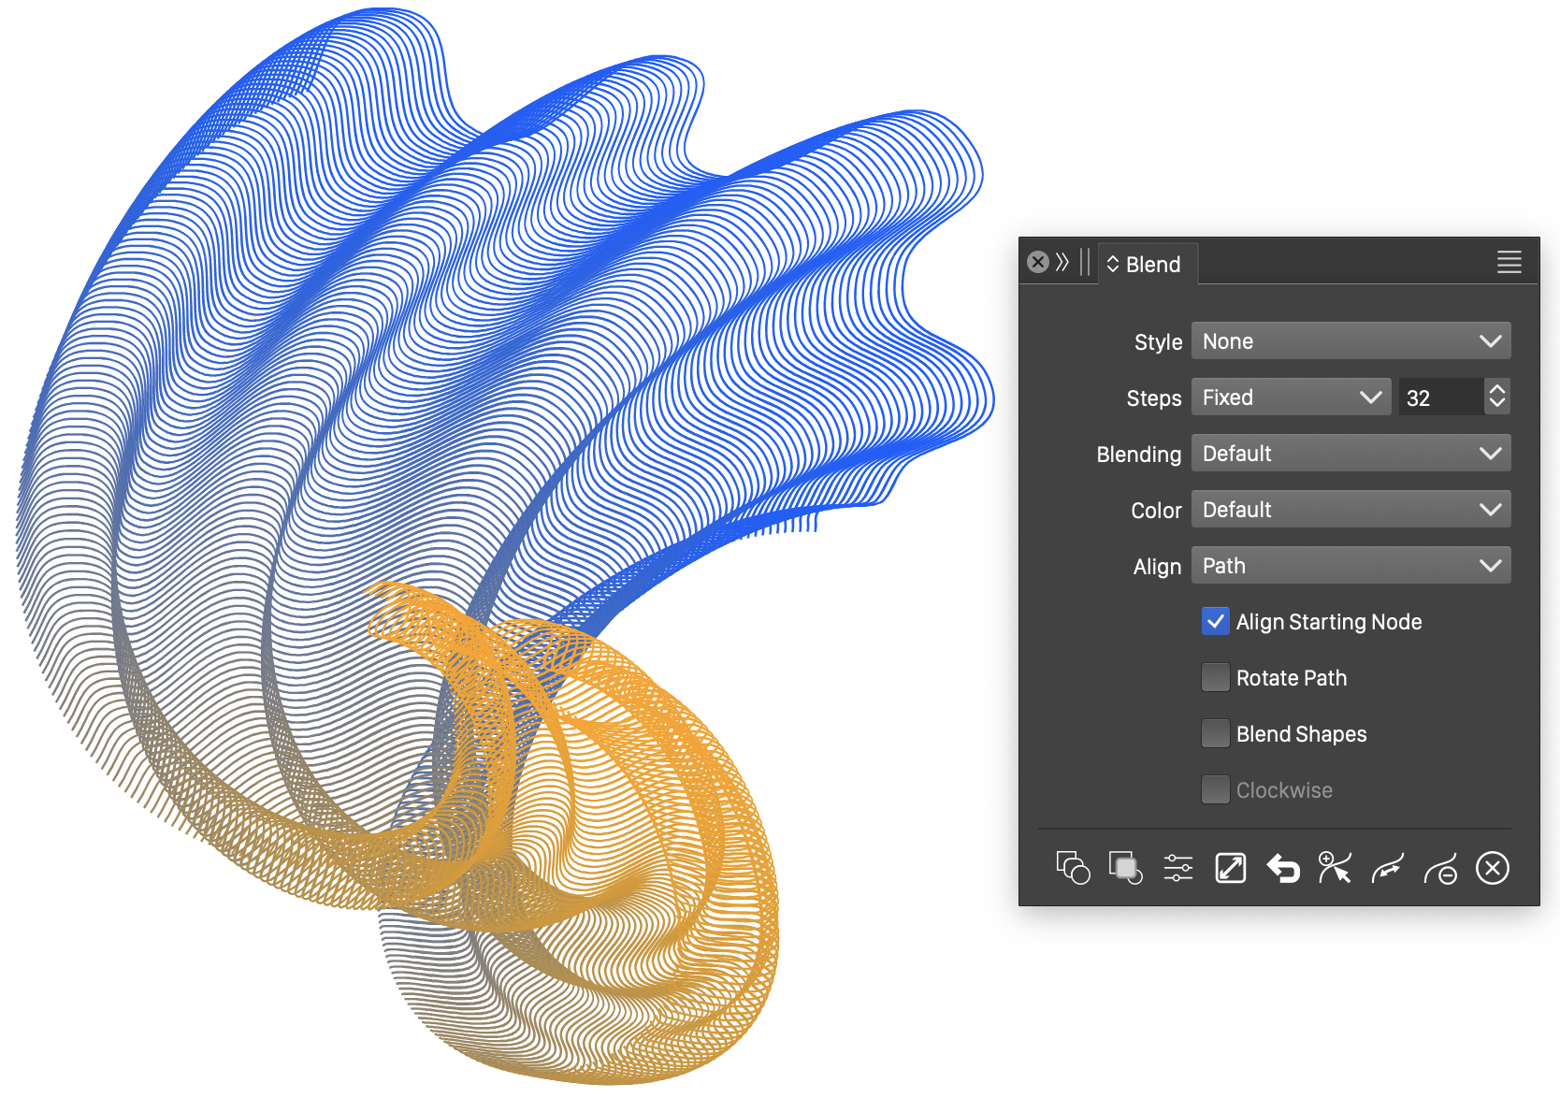Open the Blending dropdown

tap(1351, 454)
